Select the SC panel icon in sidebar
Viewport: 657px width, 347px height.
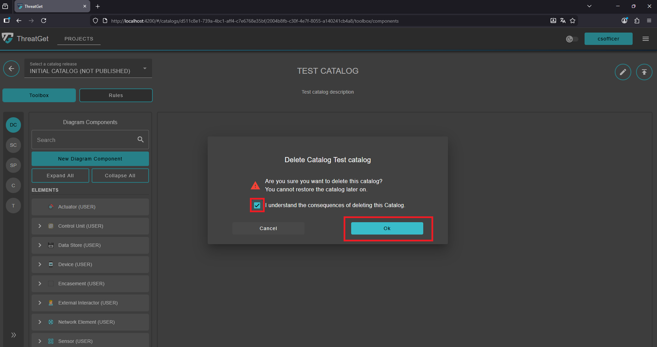(x=13, y=145)
